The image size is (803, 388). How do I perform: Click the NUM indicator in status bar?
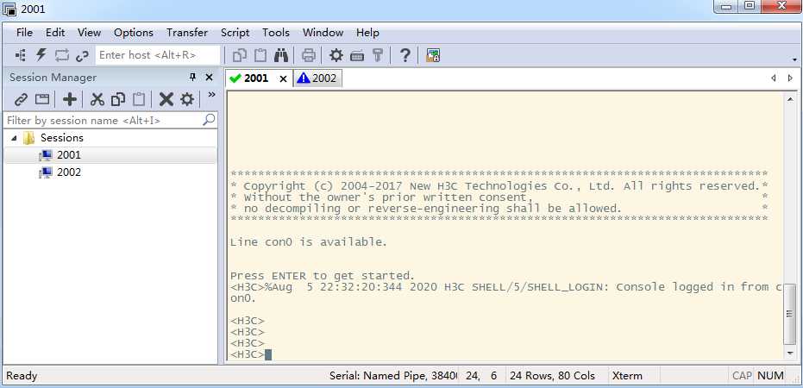(x=770, y=376)
